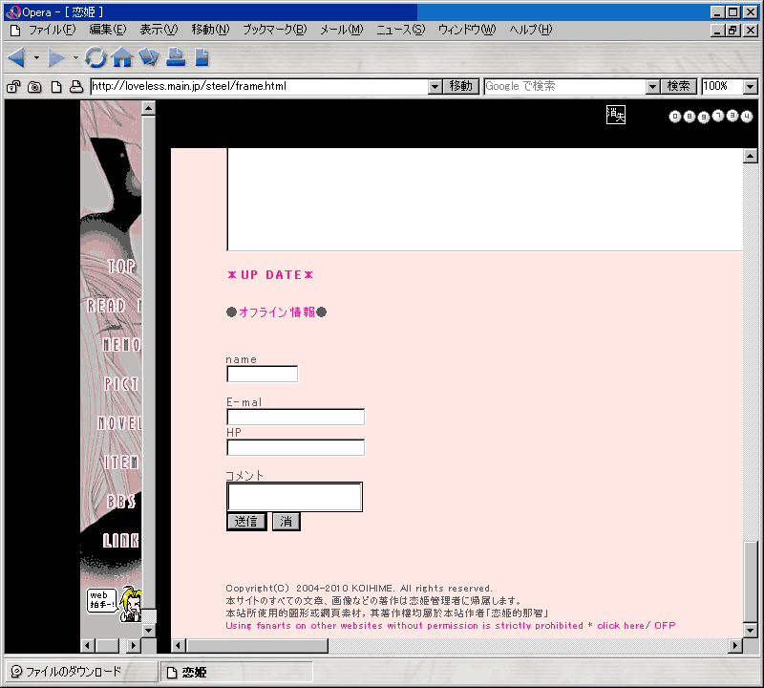The width and height of the screenshot is (764, 688).
Task: Select ITEM in the sidebar navigation
Action: point(121,462)
